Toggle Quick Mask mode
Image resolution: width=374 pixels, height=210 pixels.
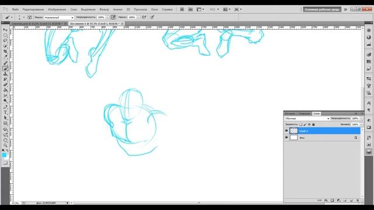(x=5, y=163)
